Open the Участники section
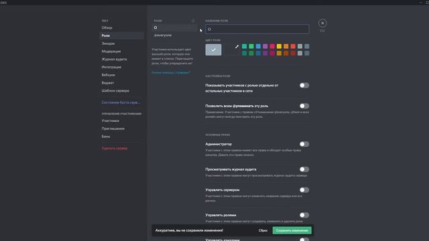Image resolution: width=429 pixels, height=241 pixels. point(121,120)
